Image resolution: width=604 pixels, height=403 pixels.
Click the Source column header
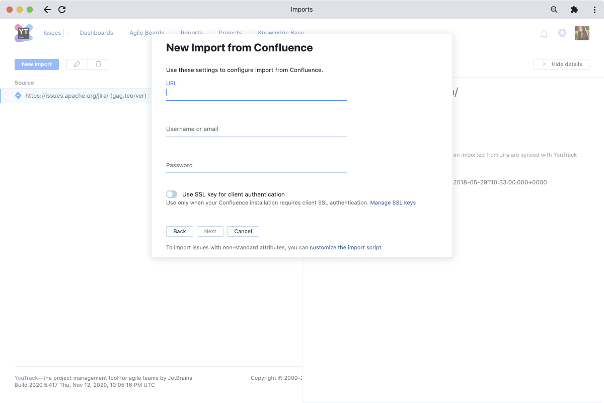coord(24,83)
